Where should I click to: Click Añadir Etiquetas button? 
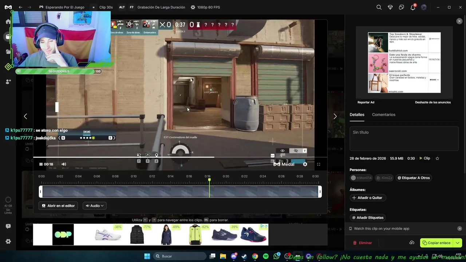click(x=367, y=218)
